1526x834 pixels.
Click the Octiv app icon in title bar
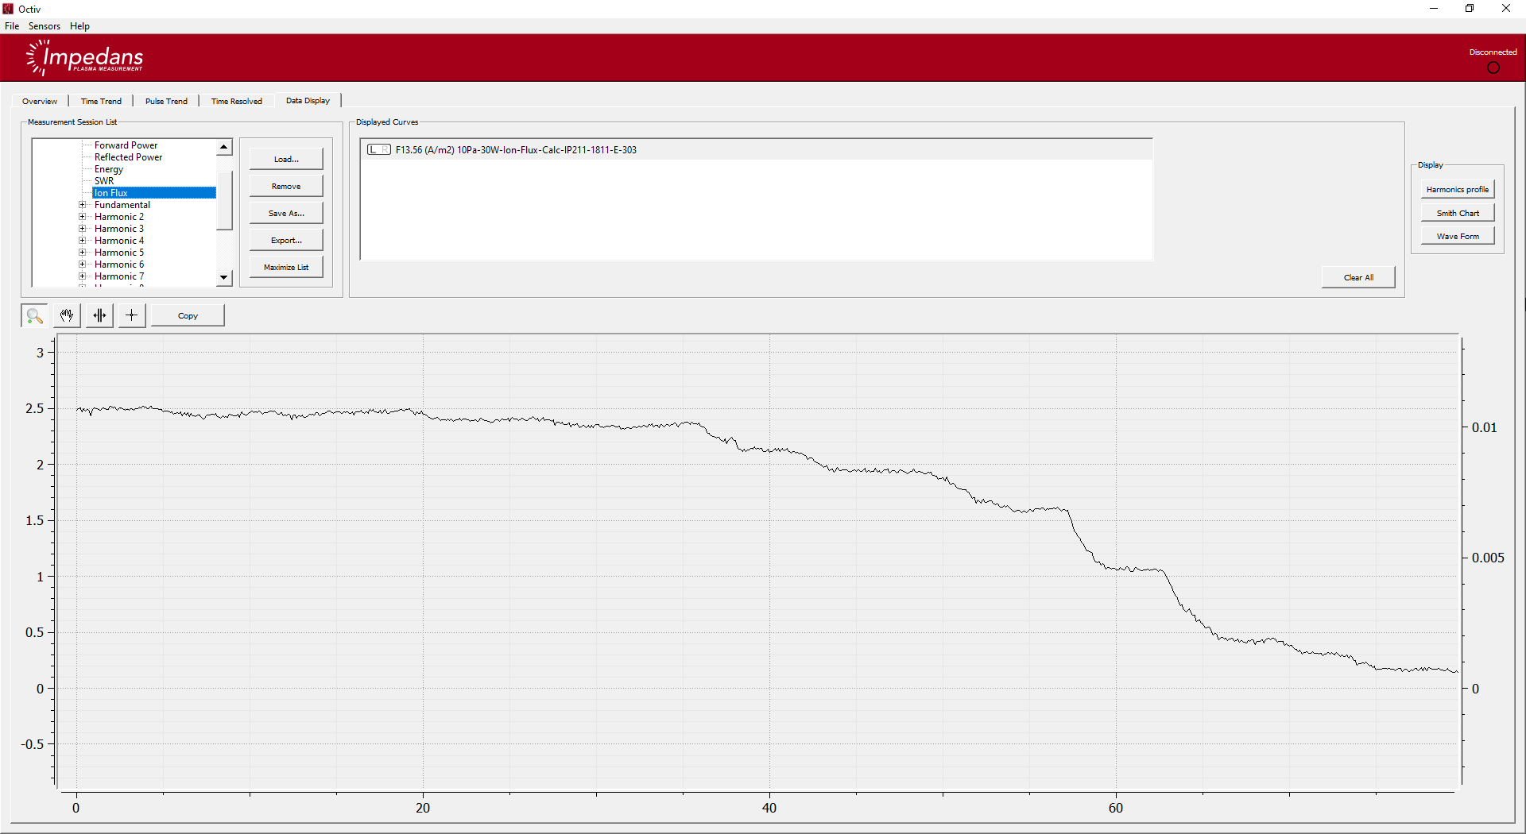click(9, 9)
